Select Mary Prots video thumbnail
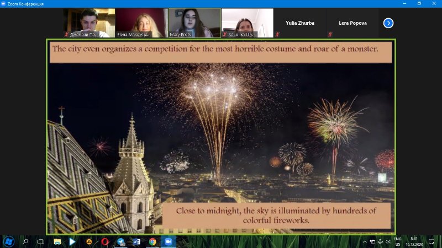This screenshot has width=442, height=248. pyautogui.click(x=195, y=23)
